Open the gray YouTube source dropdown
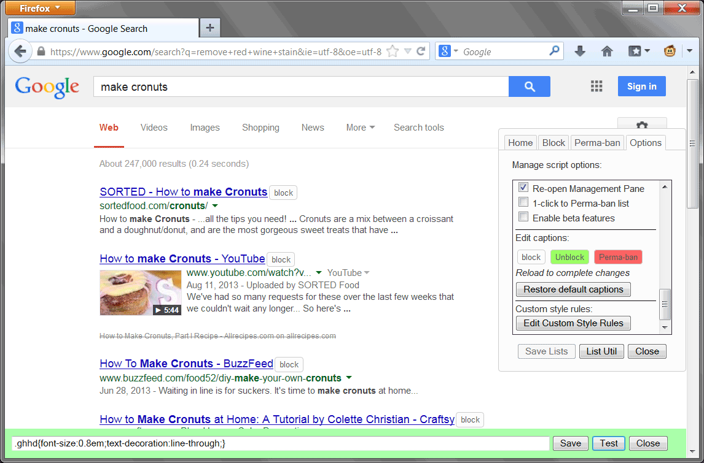 click(348, 272)
